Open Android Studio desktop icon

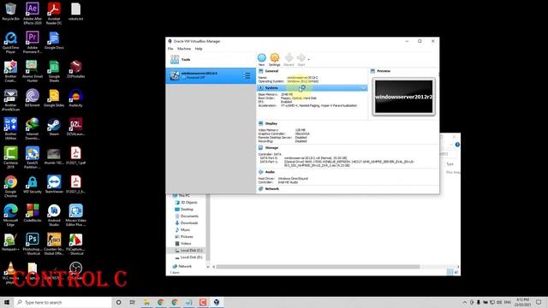(54, 215)
